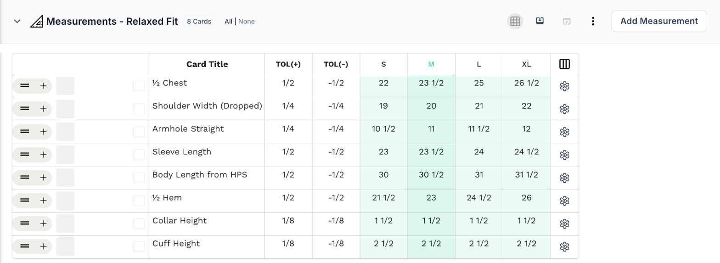Click the Add Measurement button

coord(659,21)
